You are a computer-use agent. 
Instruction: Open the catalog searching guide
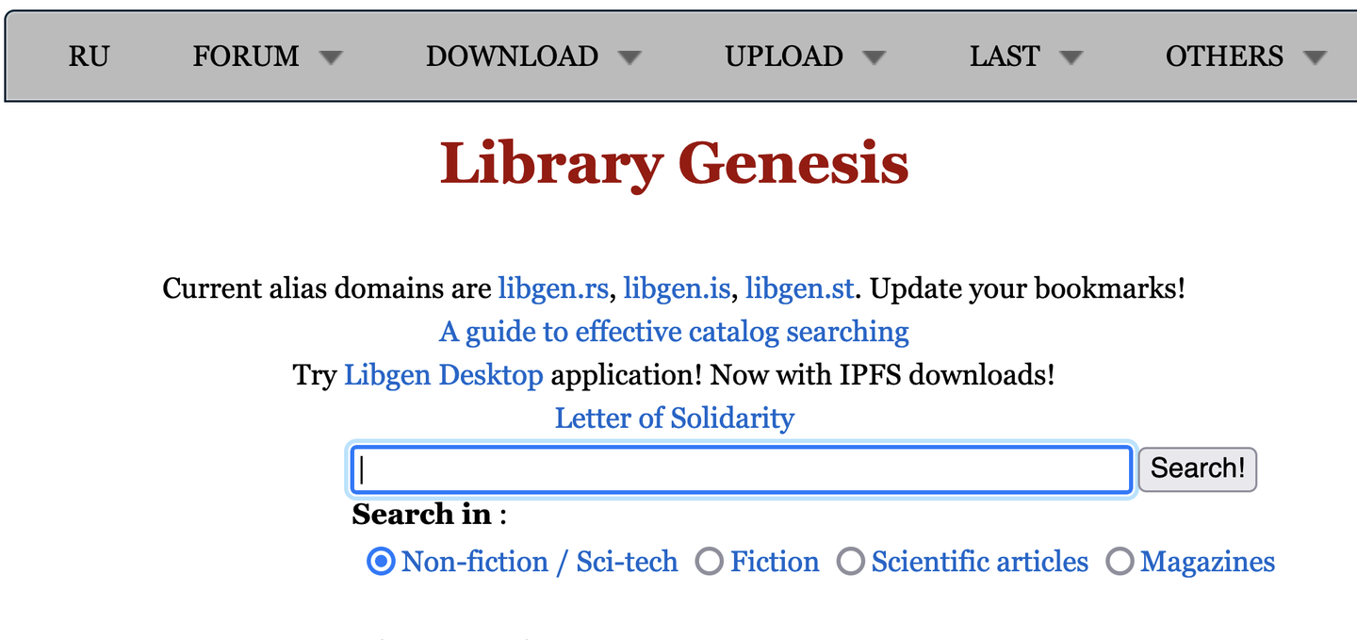coord(674,332)
